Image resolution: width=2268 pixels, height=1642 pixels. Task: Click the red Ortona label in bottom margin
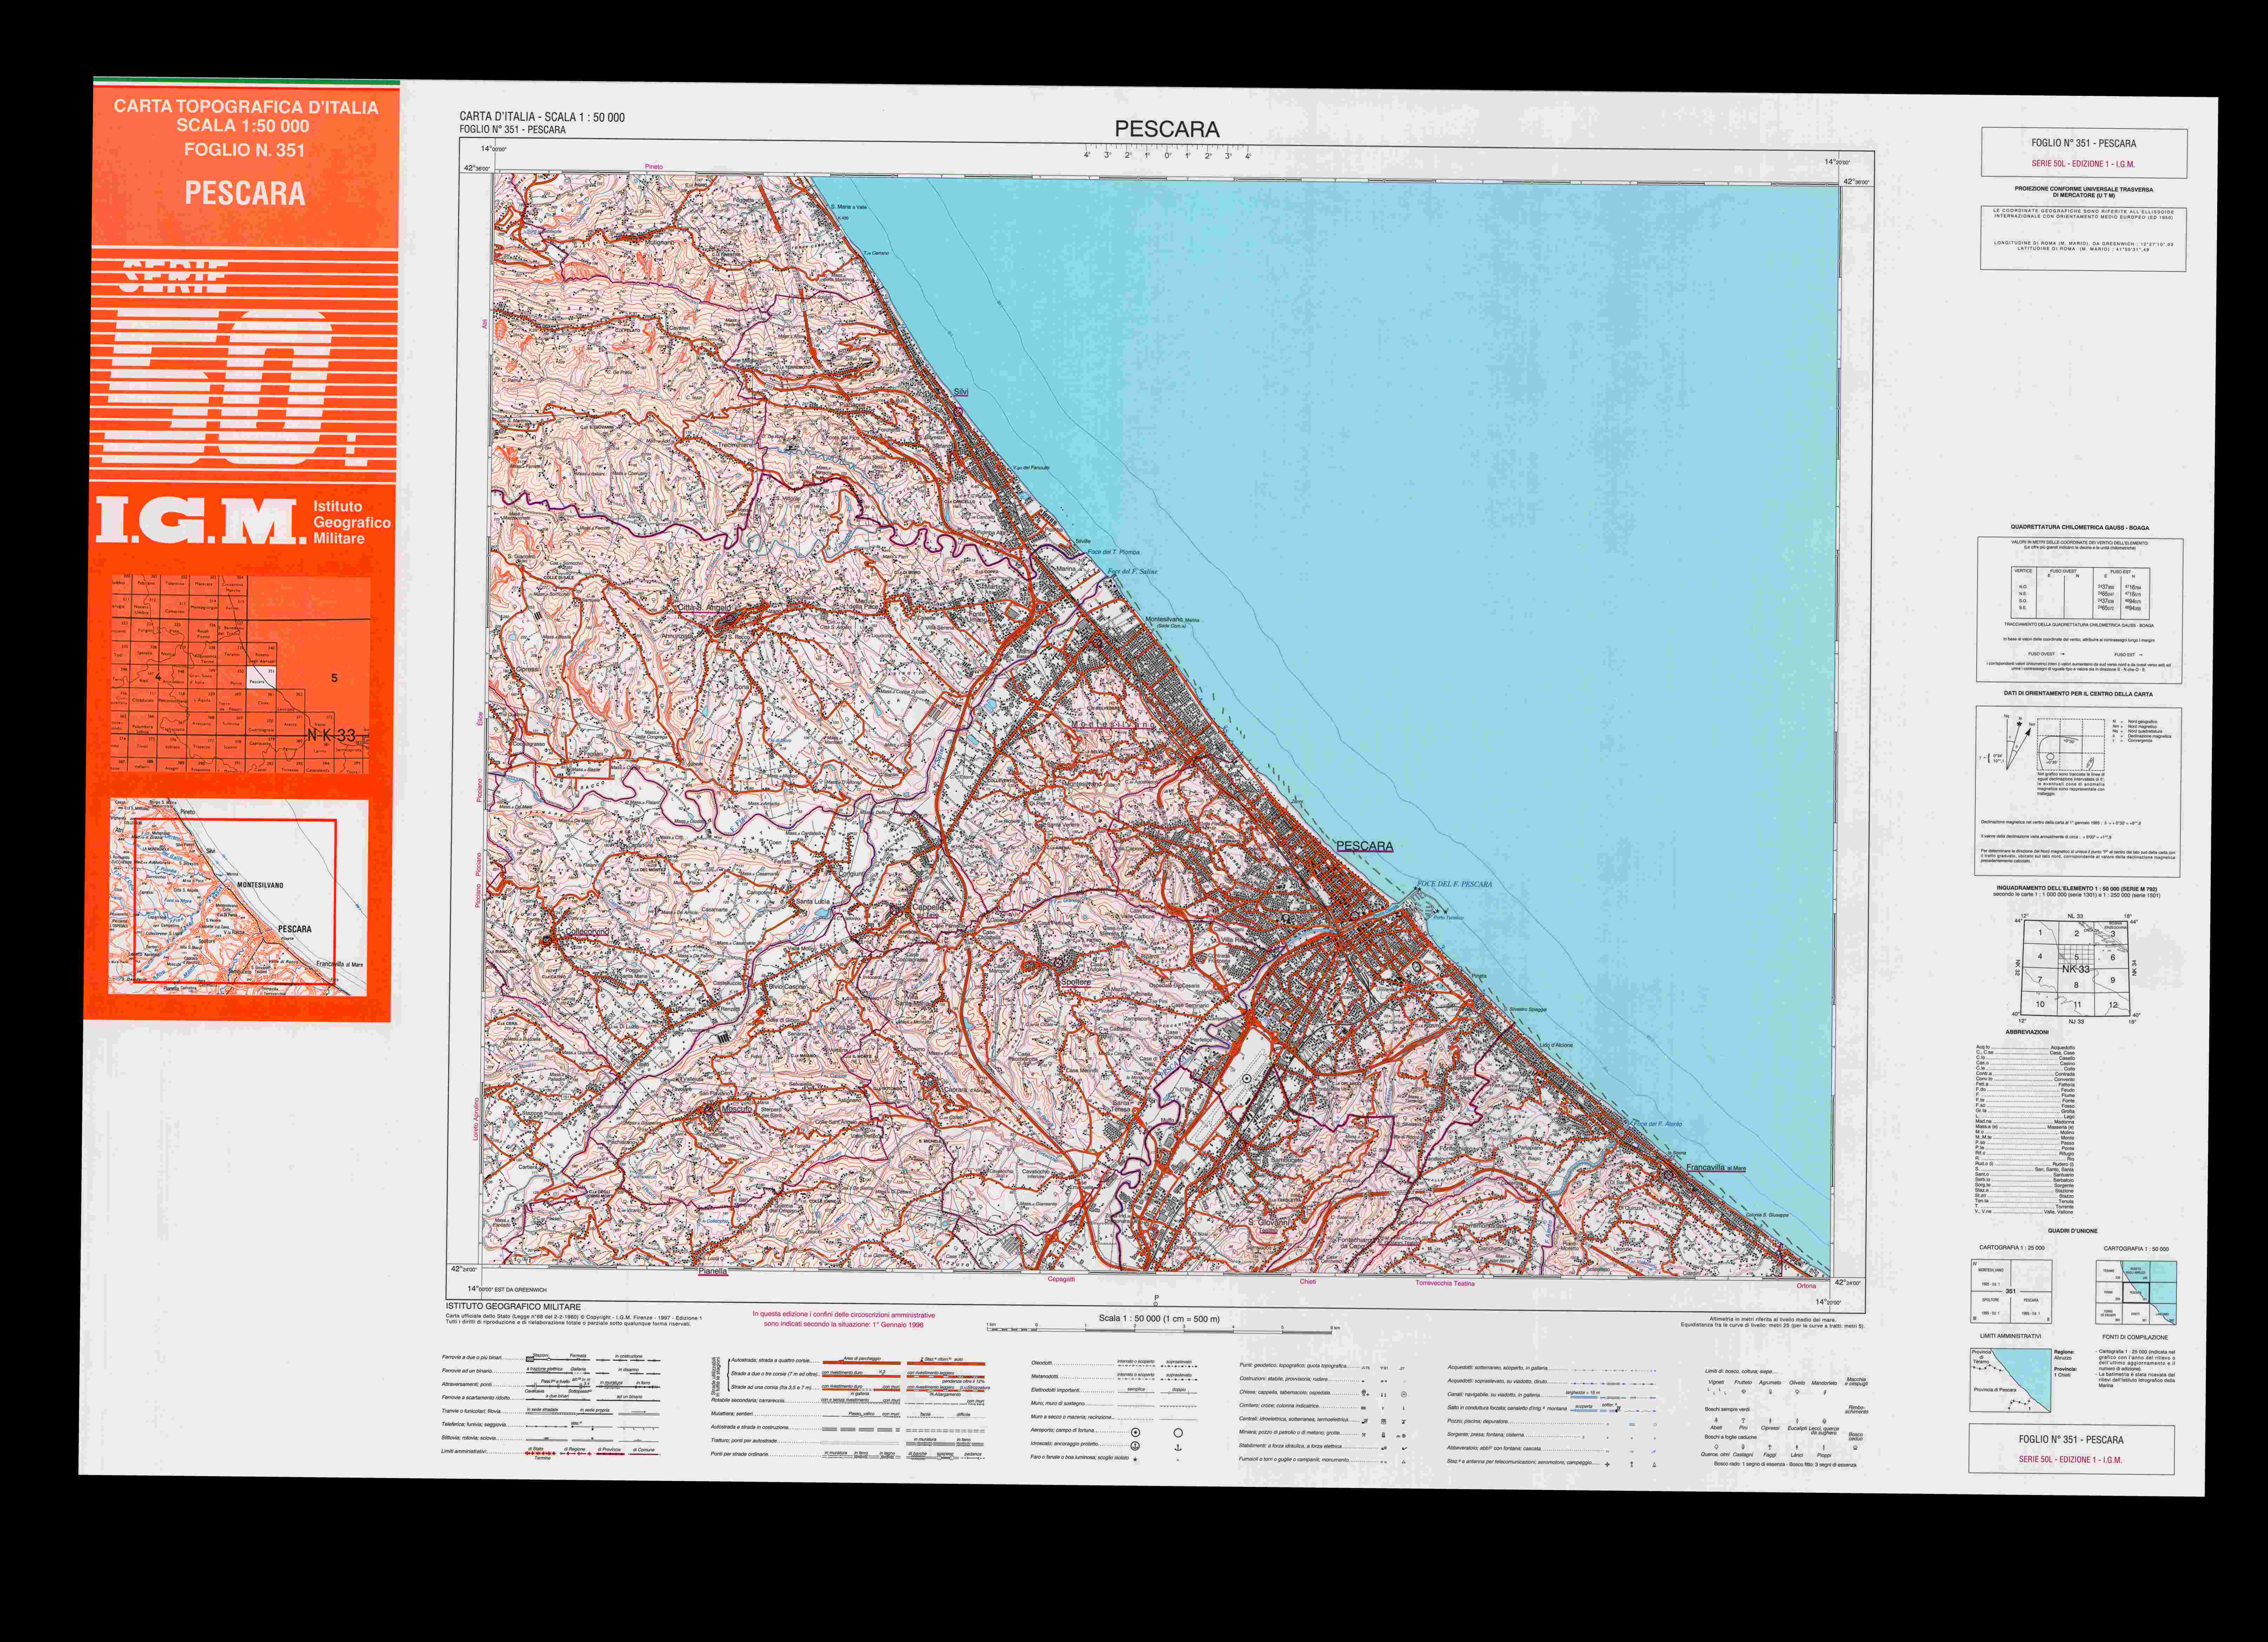[x=1806, y=1286]
